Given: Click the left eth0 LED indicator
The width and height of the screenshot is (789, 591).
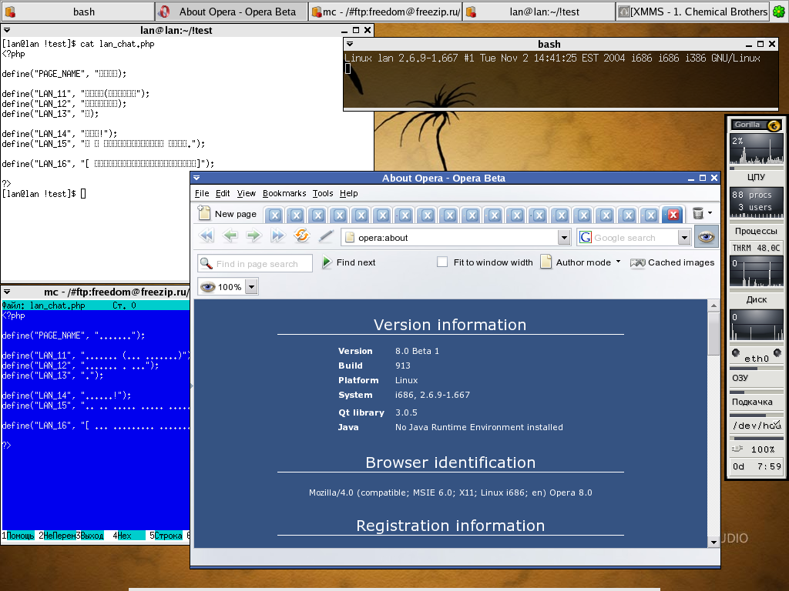Looking at the screenshot, I should [x=736, y=352].
